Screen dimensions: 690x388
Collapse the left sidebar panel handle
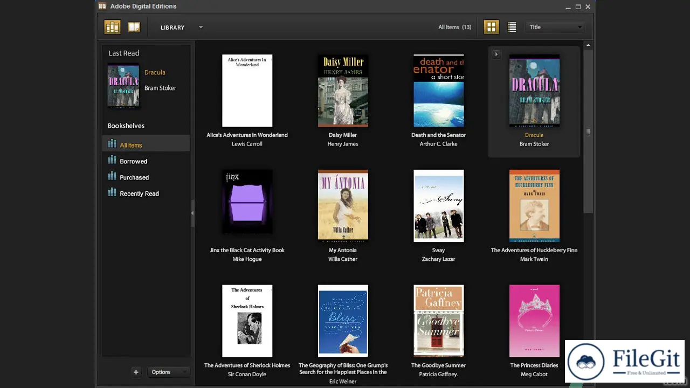click(192, 213)
